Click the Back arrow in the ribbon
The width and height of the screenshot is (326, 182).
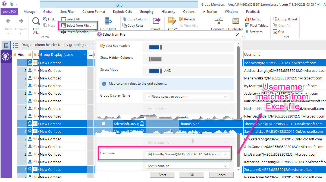coord(8,21)
